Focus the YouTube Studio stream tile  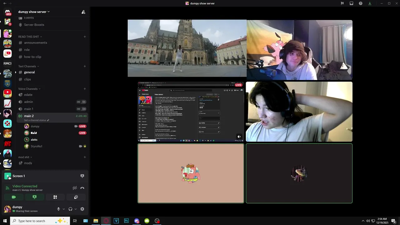point(191,111)
